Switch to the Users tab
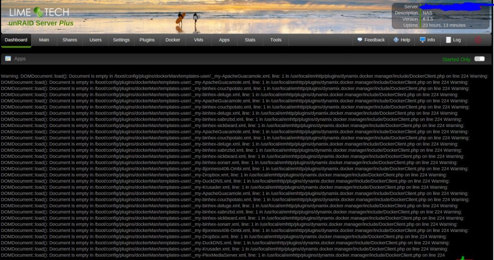494x260 pixels. (95, 40)
